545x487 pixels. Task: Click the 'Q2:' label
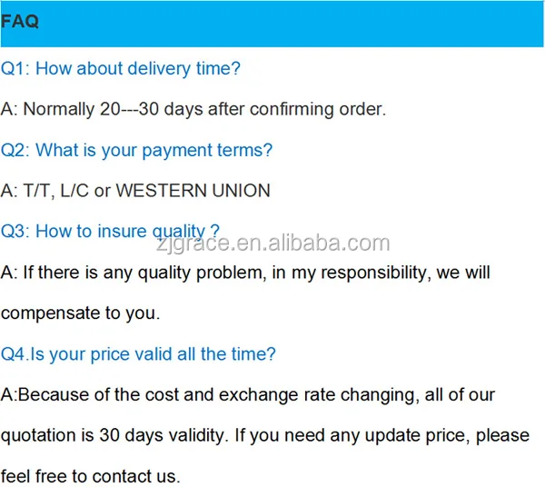click(15, 150)
